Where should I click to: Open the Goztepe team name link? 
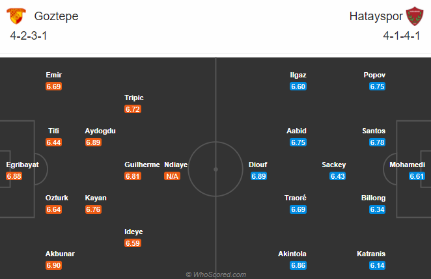[57, 16]
